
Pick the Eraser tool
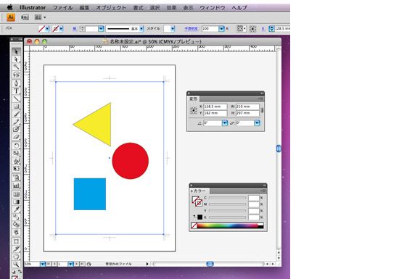[x=16, y=137]
